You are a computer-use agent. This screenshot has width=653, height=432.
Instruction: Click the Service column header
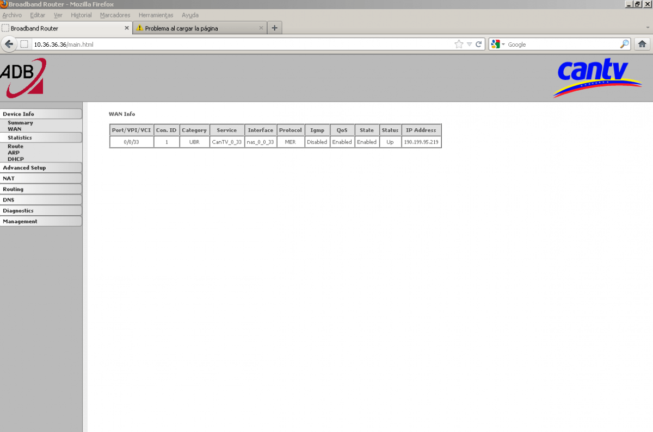(x=227, y=130)
